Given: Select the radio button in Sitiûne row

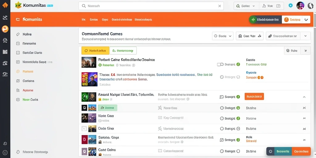Looking at the screenshot, I should coord(222,108).
